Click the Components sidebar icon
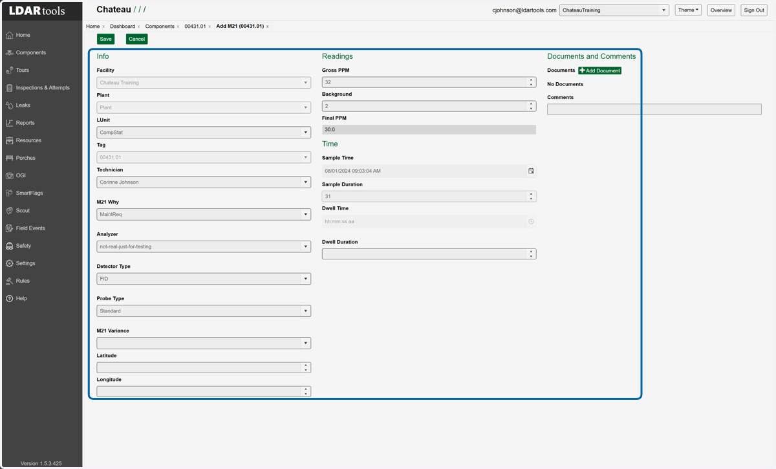Image resolution: width=776 pixels, height=469 pixels. pyautogui.click(x=9, y=52)
